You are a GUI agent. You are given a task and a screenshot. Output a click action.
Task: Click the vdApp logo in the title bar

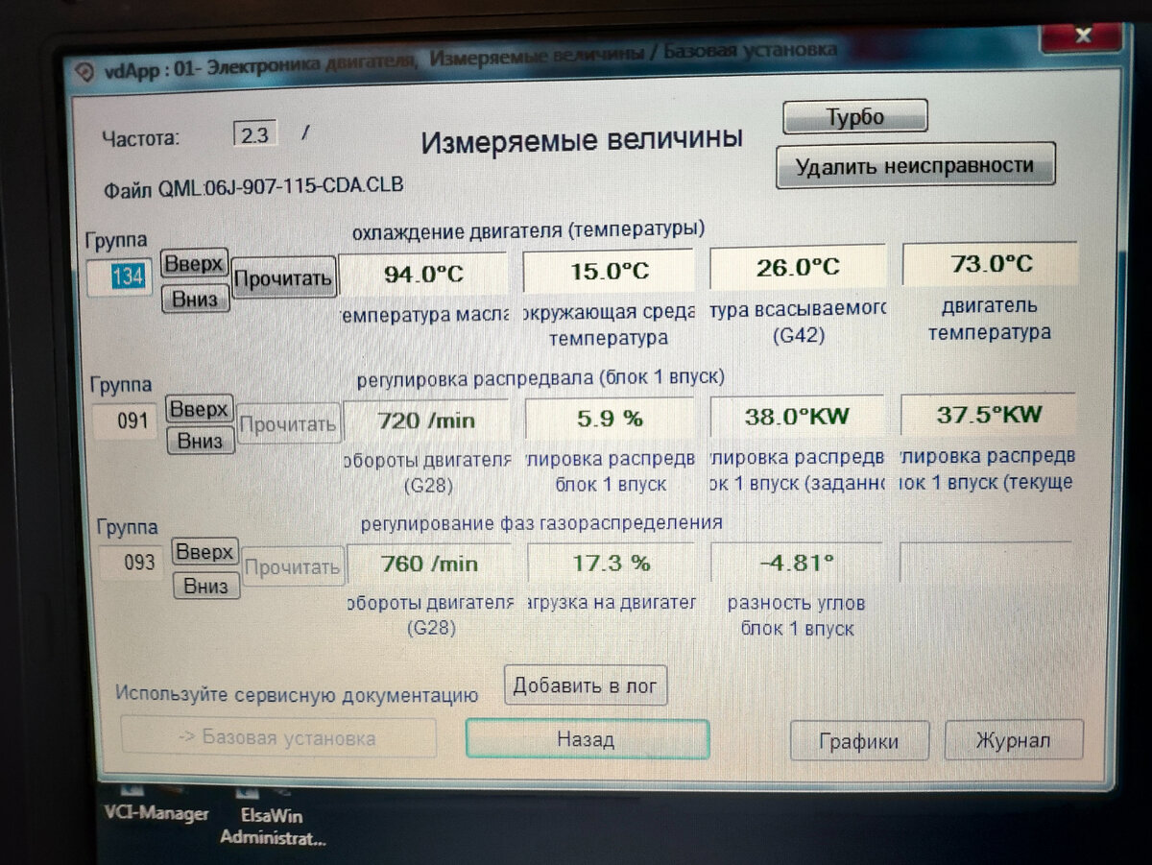82,71
